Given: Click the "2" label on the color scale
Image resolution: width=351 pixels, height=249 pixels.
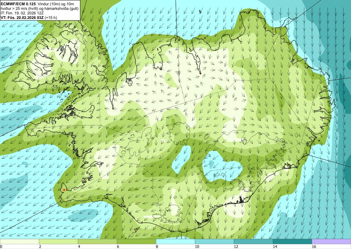Looking at the screenshot, I should (40, 247).
